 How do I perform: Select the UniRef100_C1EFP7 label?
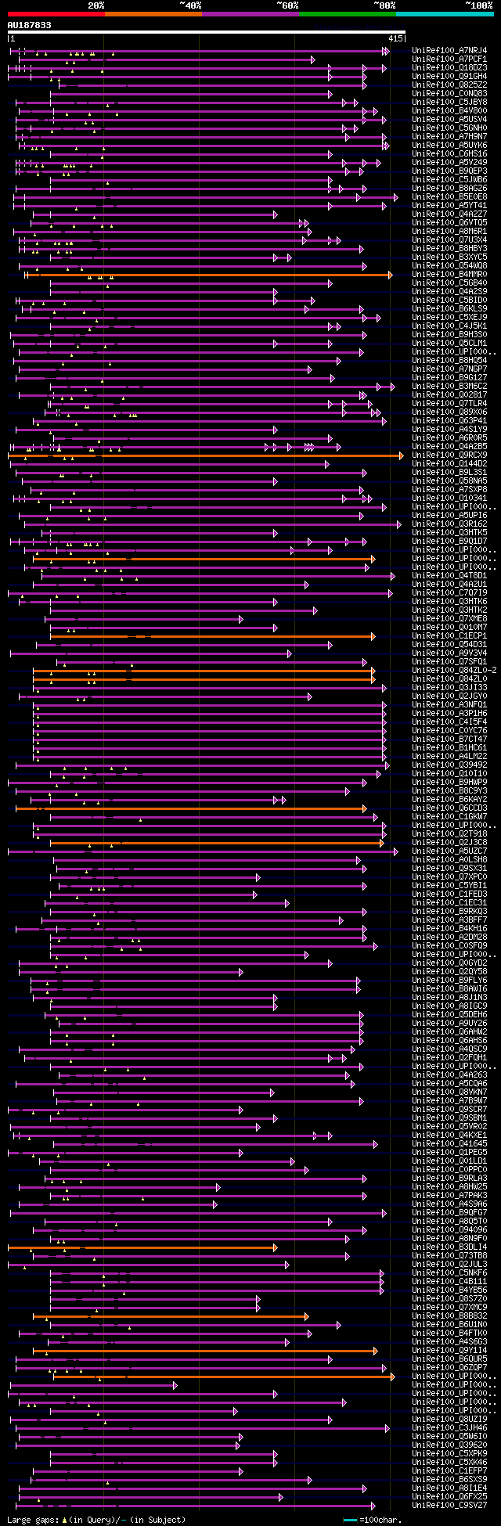click(450, 1471)
